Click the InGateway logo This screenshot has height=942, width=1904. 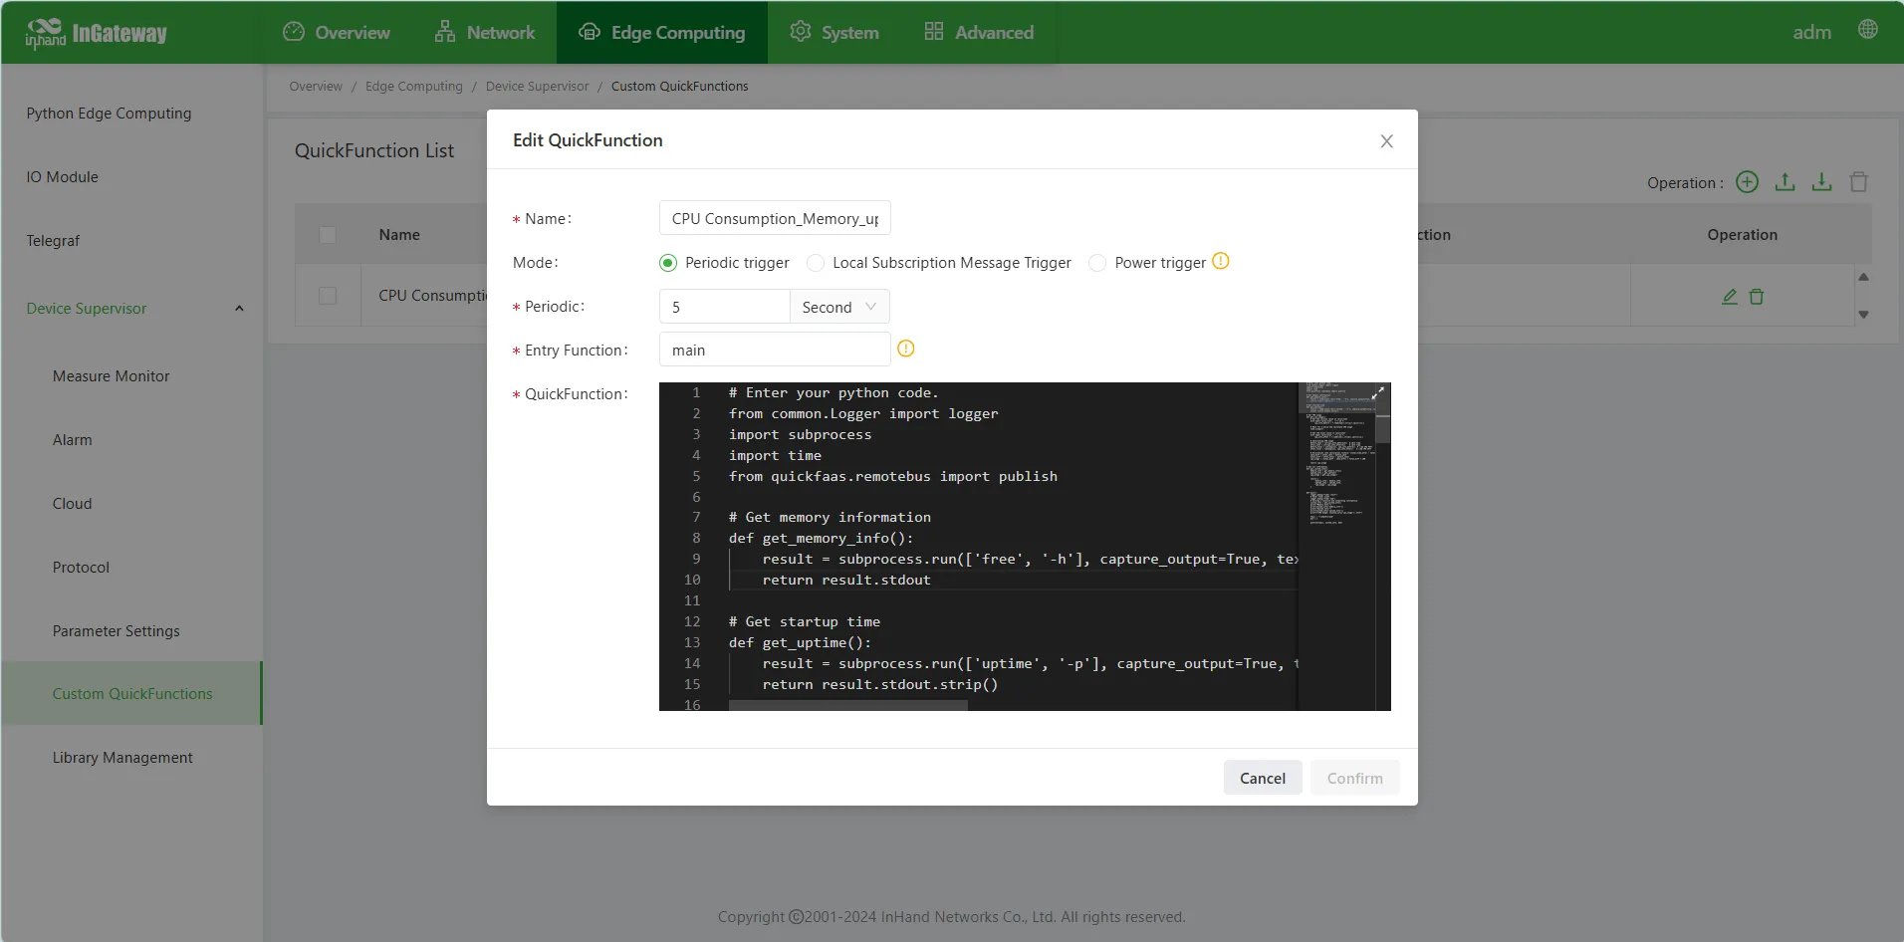point(97,33)
